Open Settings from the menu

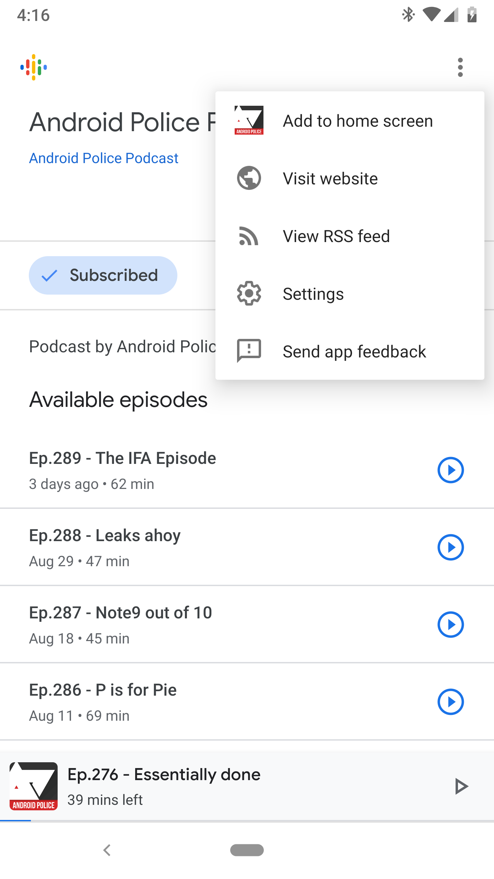[x=350, y=294]
